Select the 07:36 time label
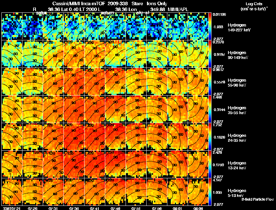 point(74,208)
